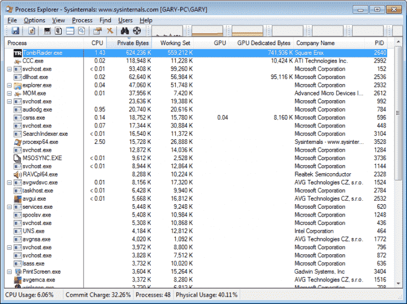Select the spoolsv.exe process row
This screenshot has height=304, width=407.
point(196,215)
